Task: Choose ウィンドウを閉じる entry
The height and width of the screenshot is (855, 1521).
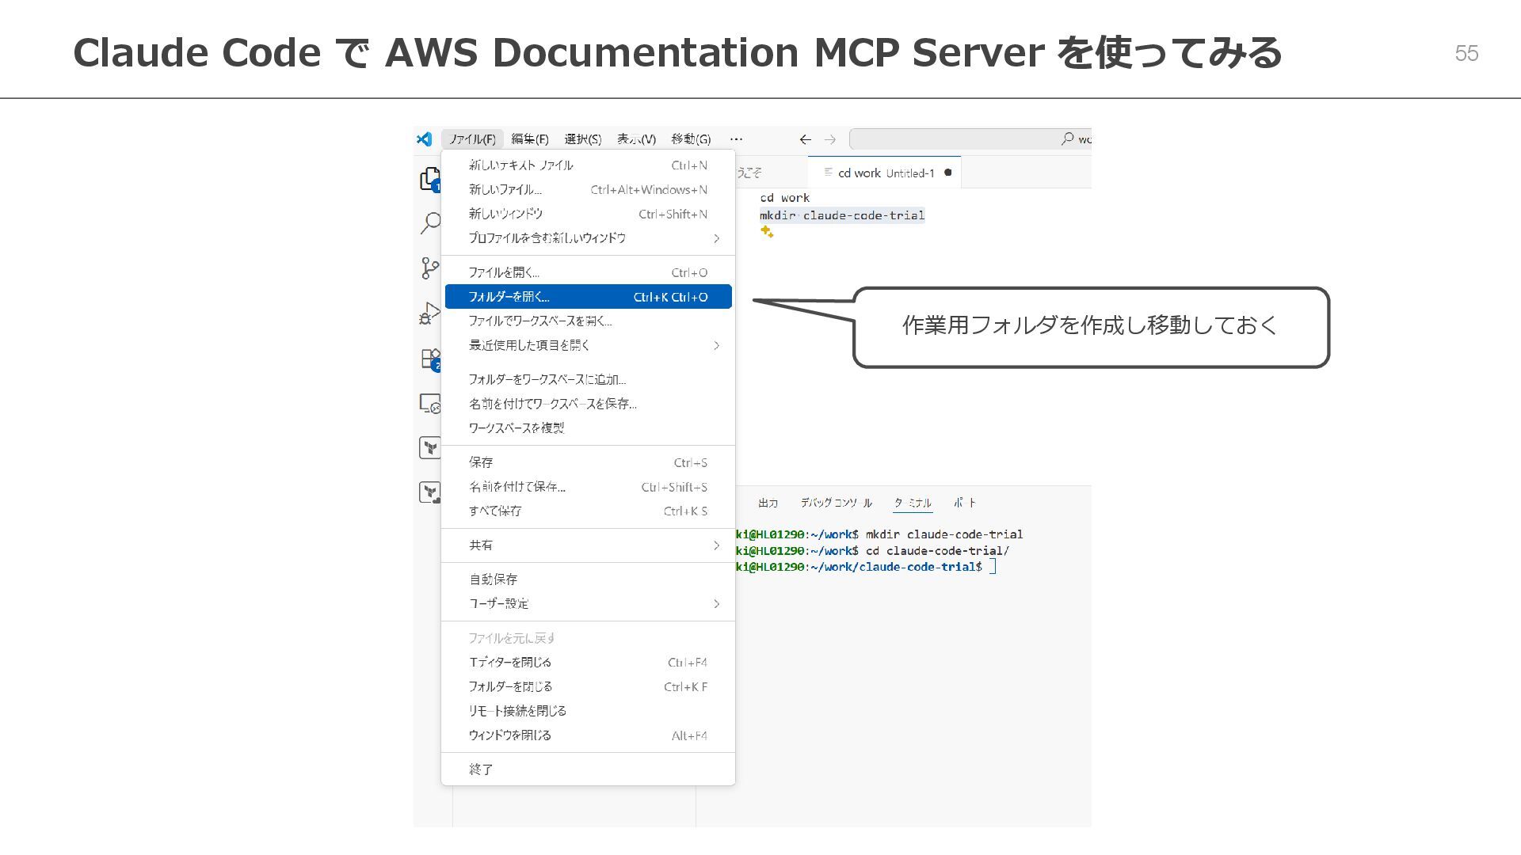Action: [588, 735]
